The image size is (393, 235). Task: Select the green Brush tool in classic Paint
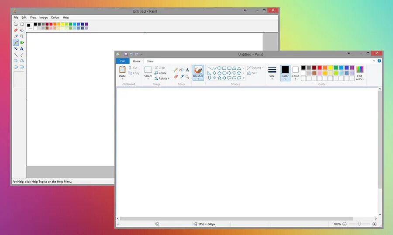tap(22, 43)
